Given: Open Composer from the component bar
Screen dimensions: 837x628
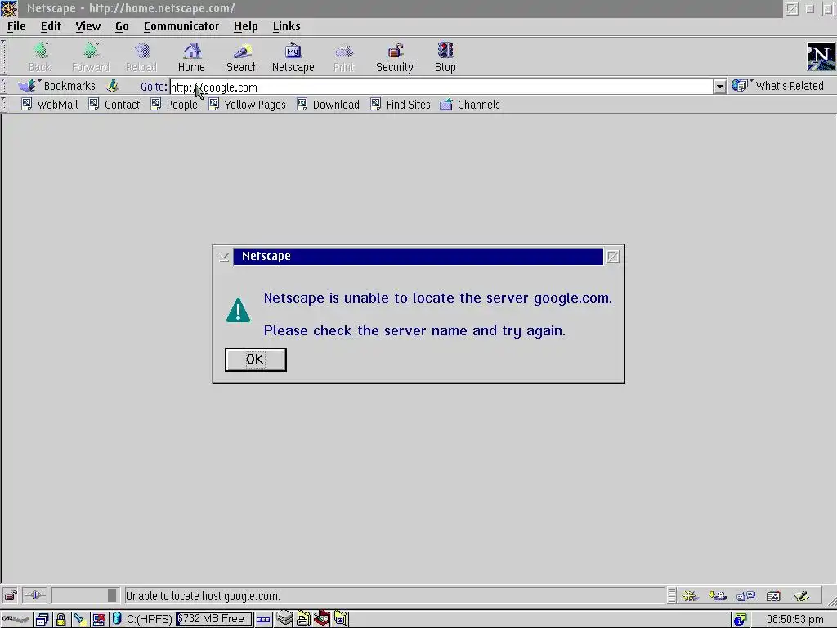Looking at the screenshot, I should pyautogui.click(x=801, y=595).
